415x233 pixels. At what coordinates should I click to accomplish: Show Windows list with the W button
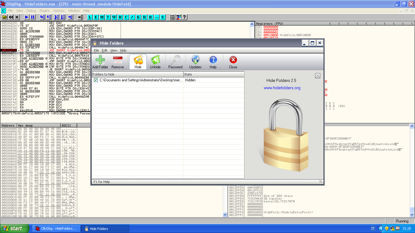(x=114, y=17)
